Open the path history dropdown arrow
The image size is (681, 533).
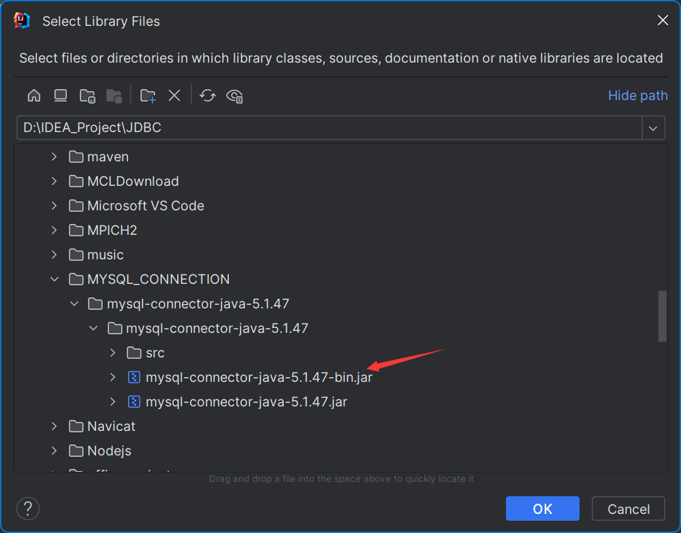(653, 128)
